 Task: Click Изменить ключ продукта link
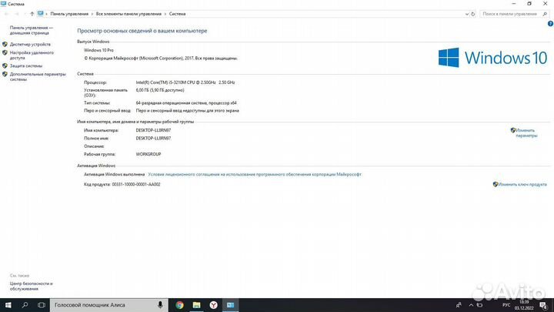522,184
